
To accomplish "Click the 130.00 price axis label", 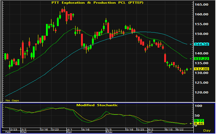I will (x=201, y=73).
